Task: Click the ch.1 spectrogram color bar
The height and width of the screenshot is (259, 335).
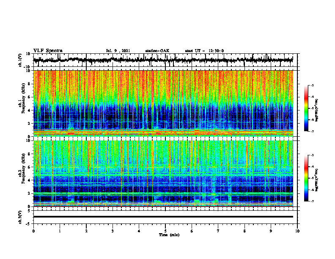Action: pos(306,108)
